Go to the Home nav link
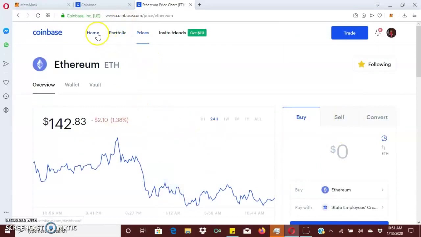421x237 pixels. (93, 33)
